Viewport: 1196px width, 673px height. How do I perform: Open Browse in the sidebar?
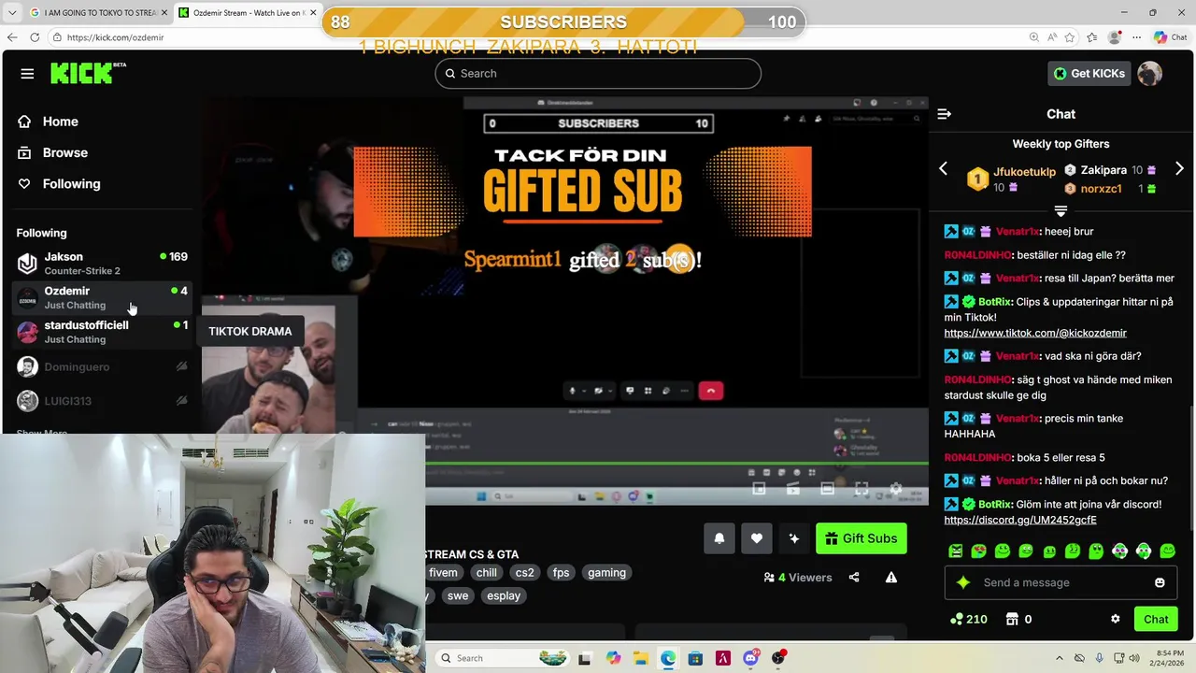click(x=64, y=152)
